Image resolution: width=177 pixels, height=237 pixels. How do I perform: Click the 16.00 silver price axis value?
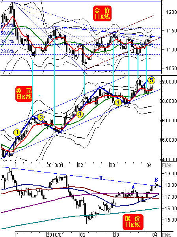tap(171, 209)
